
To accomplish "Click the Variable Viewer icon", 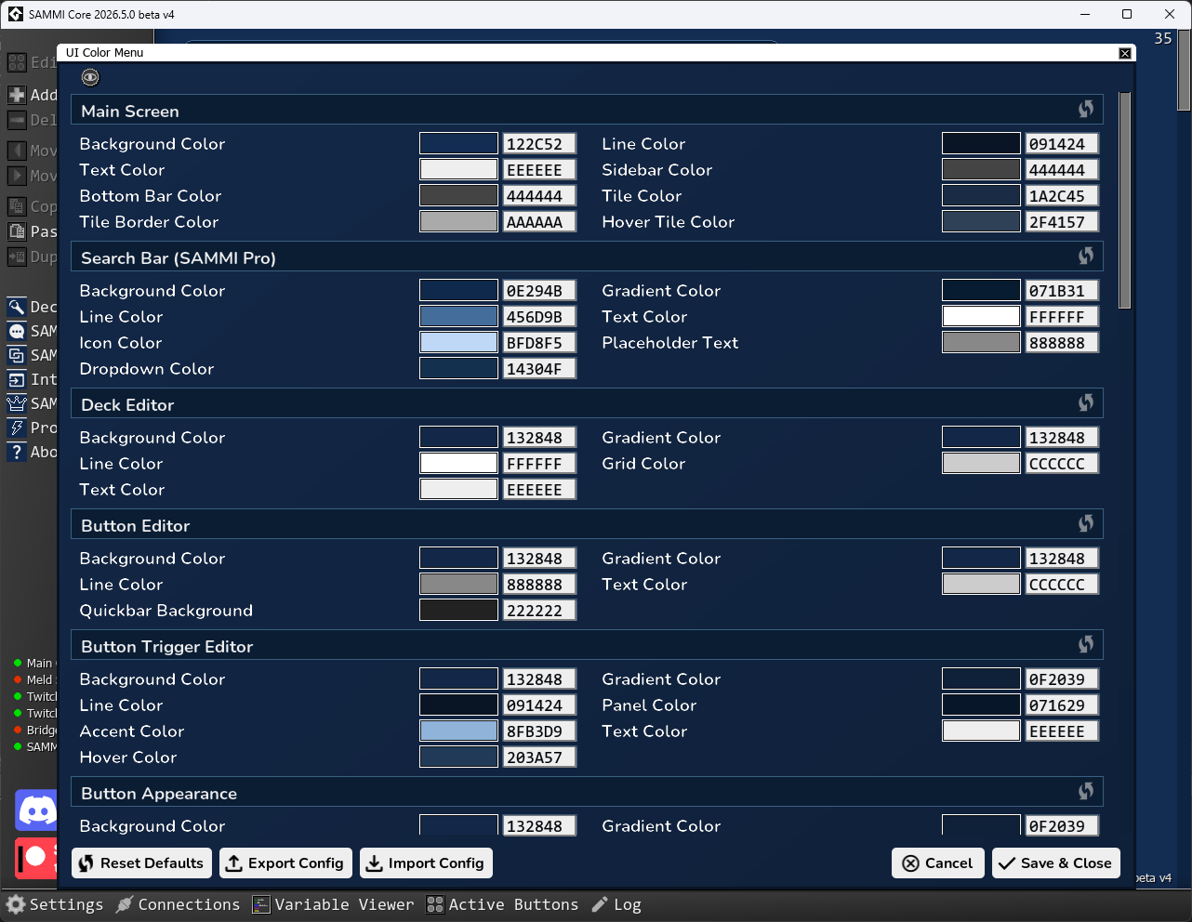I will pos(261,904).
